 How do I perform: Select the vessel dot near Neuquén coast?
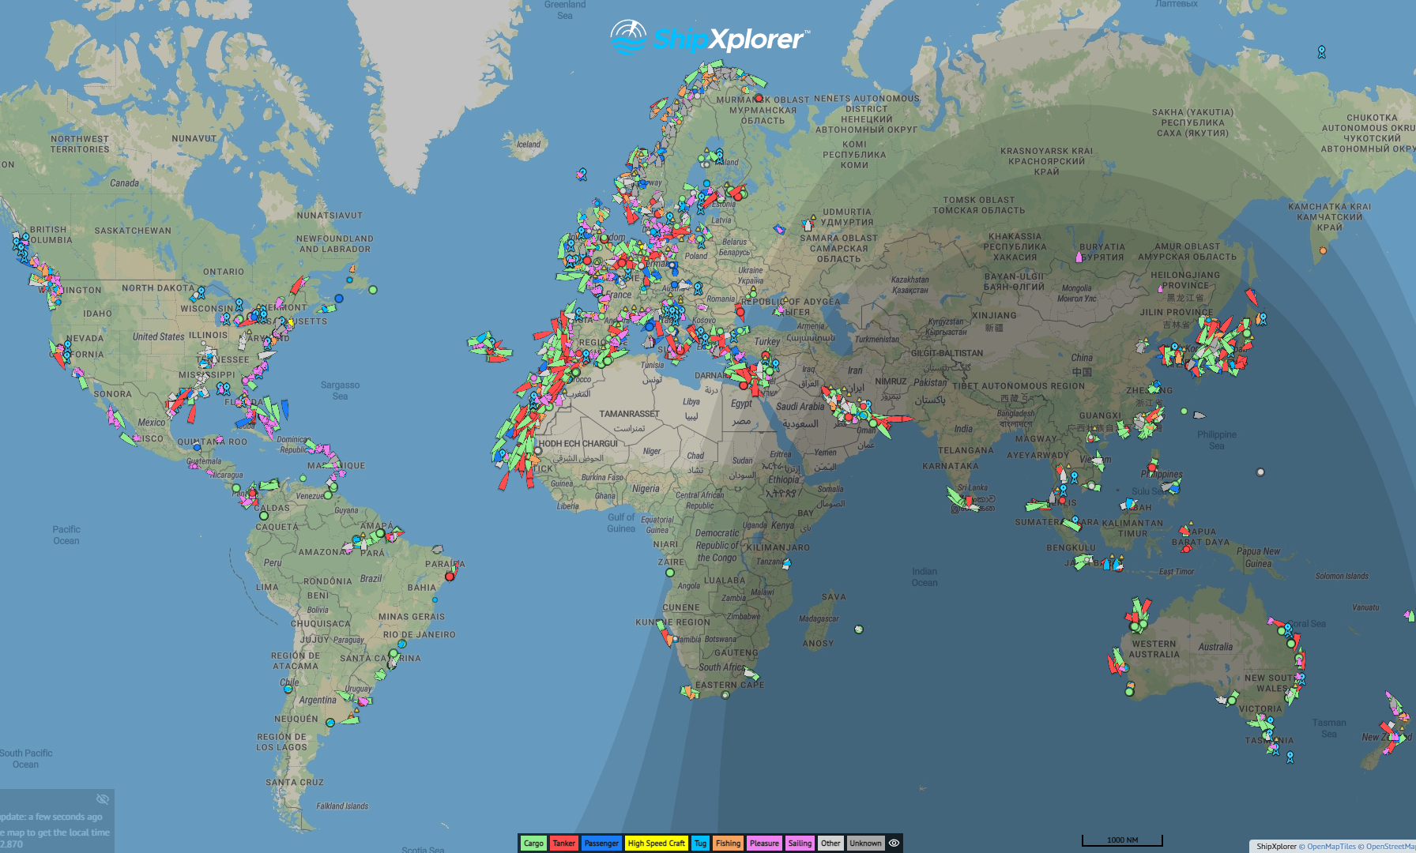330,722
